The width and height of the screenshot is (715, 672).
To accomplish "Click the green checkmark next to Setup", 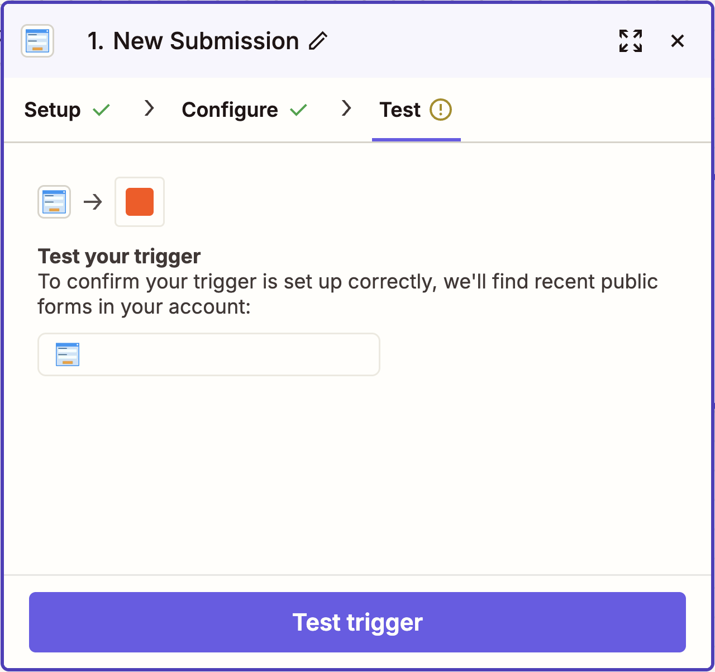I will tap(101, 110).
